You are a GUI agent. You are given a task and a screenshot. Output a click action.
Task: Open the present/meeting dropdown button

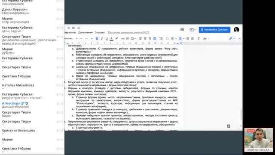[192, 30]
